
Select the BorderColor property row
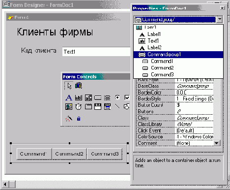point(175,93)
